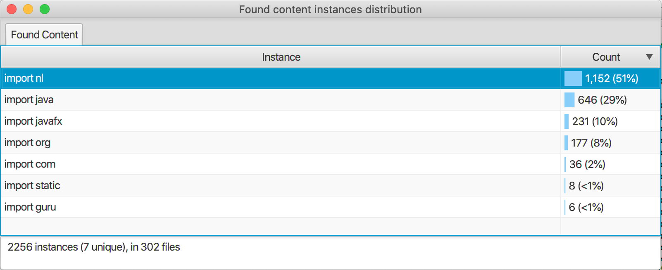This screenshot has height=270, width=662.
Task: Click the empty row below import guru
Action: [x=330, y=226]
